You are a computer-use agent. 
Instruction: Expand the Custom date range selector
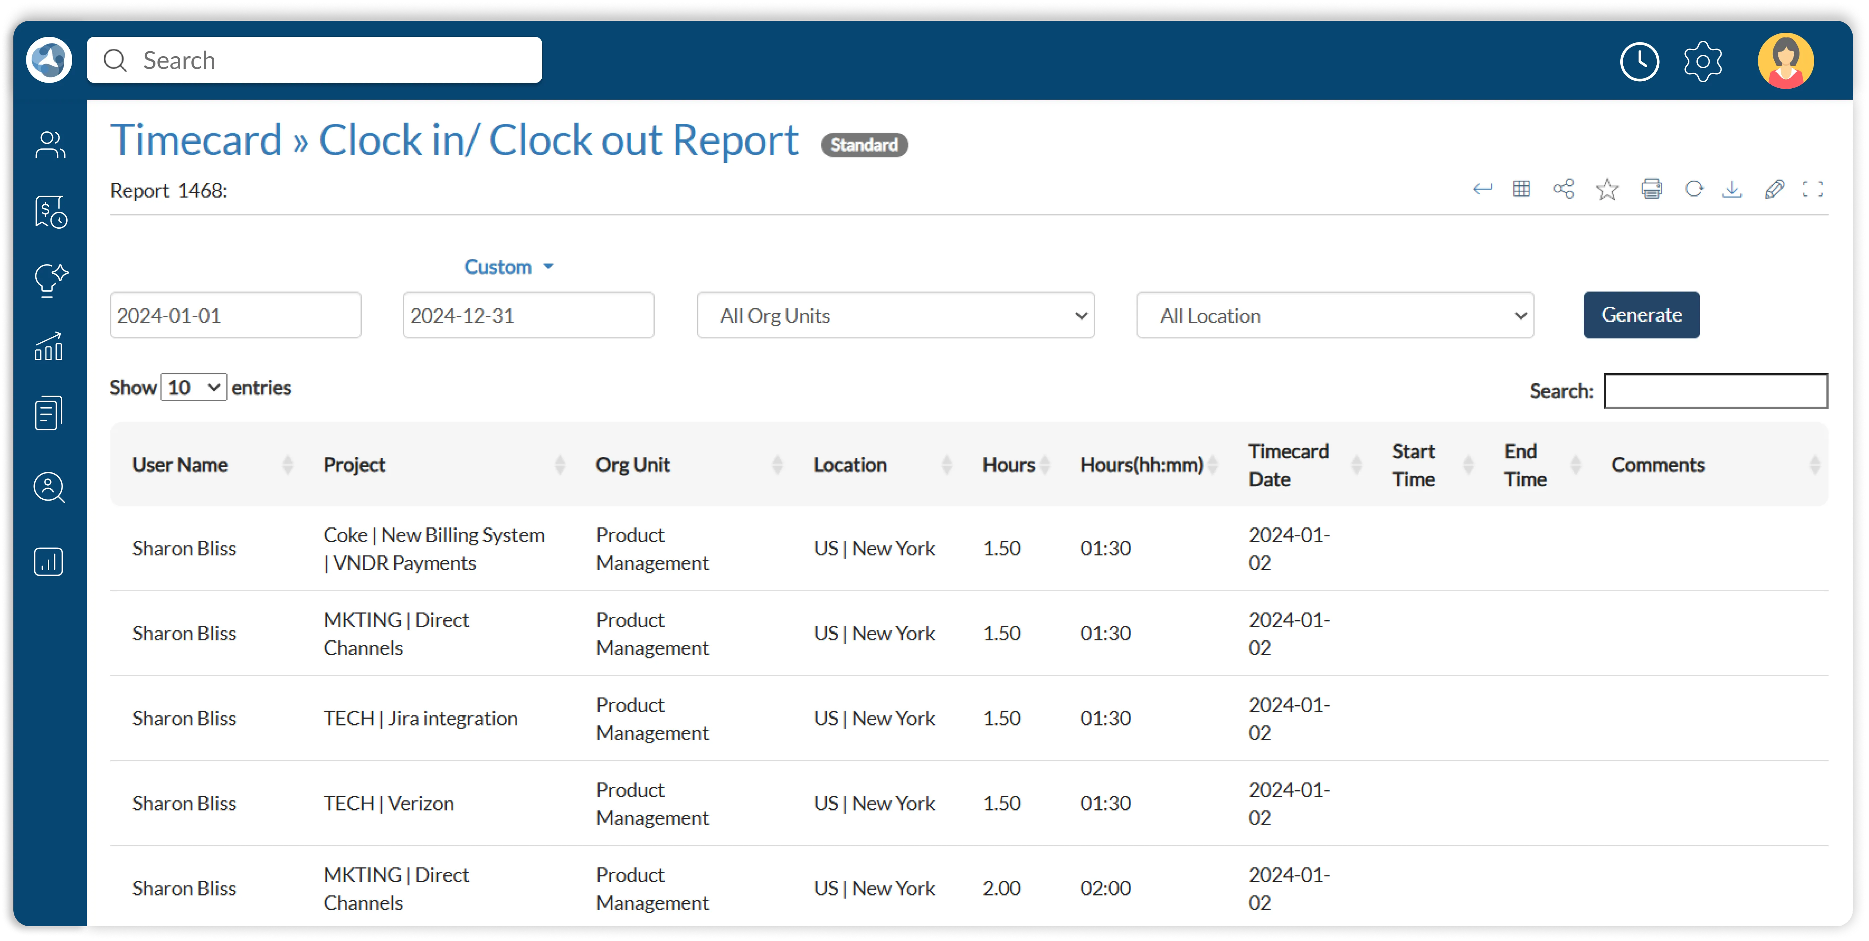[x=508, y=266]
